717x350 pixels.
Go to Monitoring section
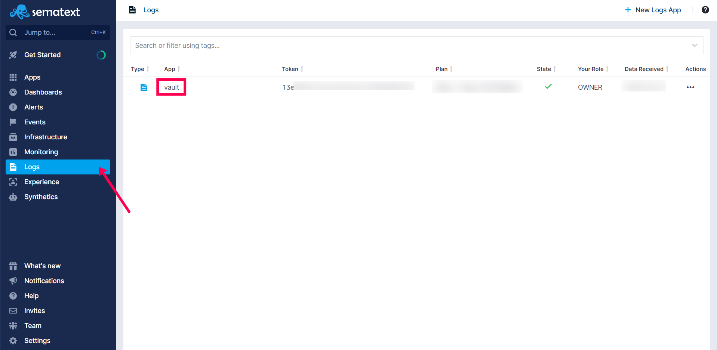(x=41, y=152)
